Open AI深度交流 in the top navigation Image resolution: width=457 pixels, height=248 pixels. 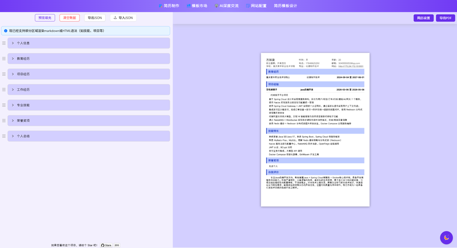pyautogui.click(x=227, y=6)
